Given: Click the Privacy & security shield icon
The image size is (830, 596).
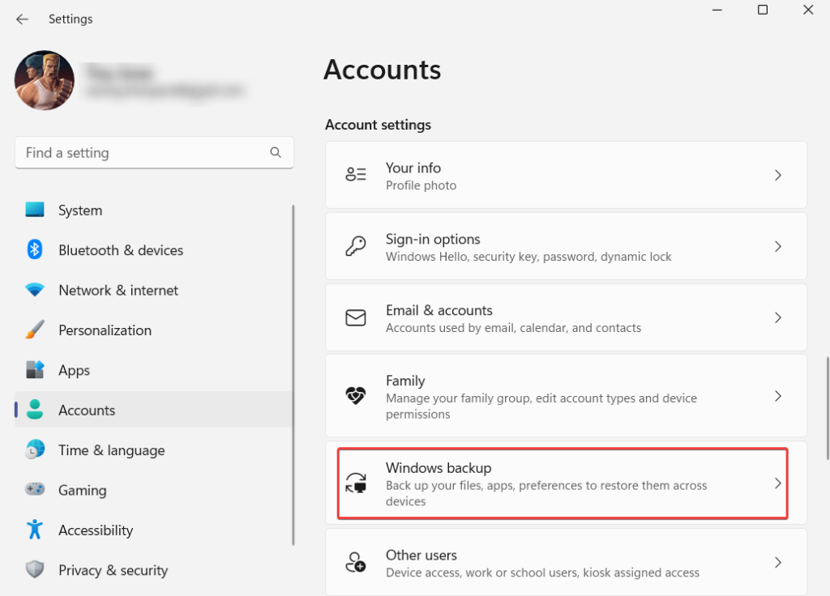Looking at the screenshot, I should pos(34,570).
